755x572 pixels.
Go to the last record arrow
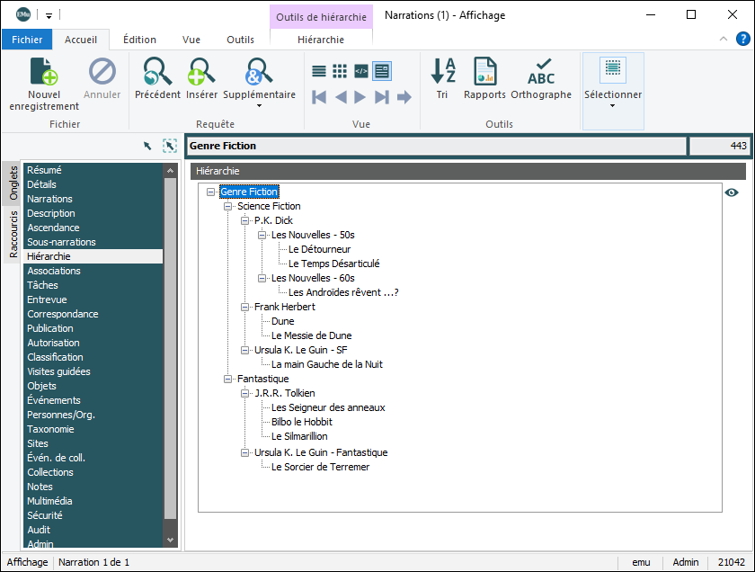[x=382, y=97]
